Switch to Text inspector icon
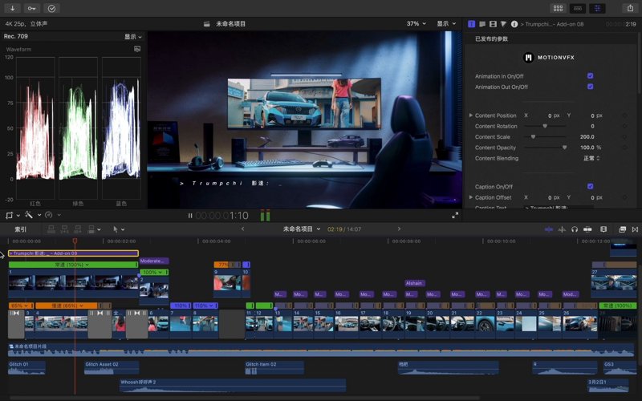Viewport: 642px width, 401px height. 482,24
